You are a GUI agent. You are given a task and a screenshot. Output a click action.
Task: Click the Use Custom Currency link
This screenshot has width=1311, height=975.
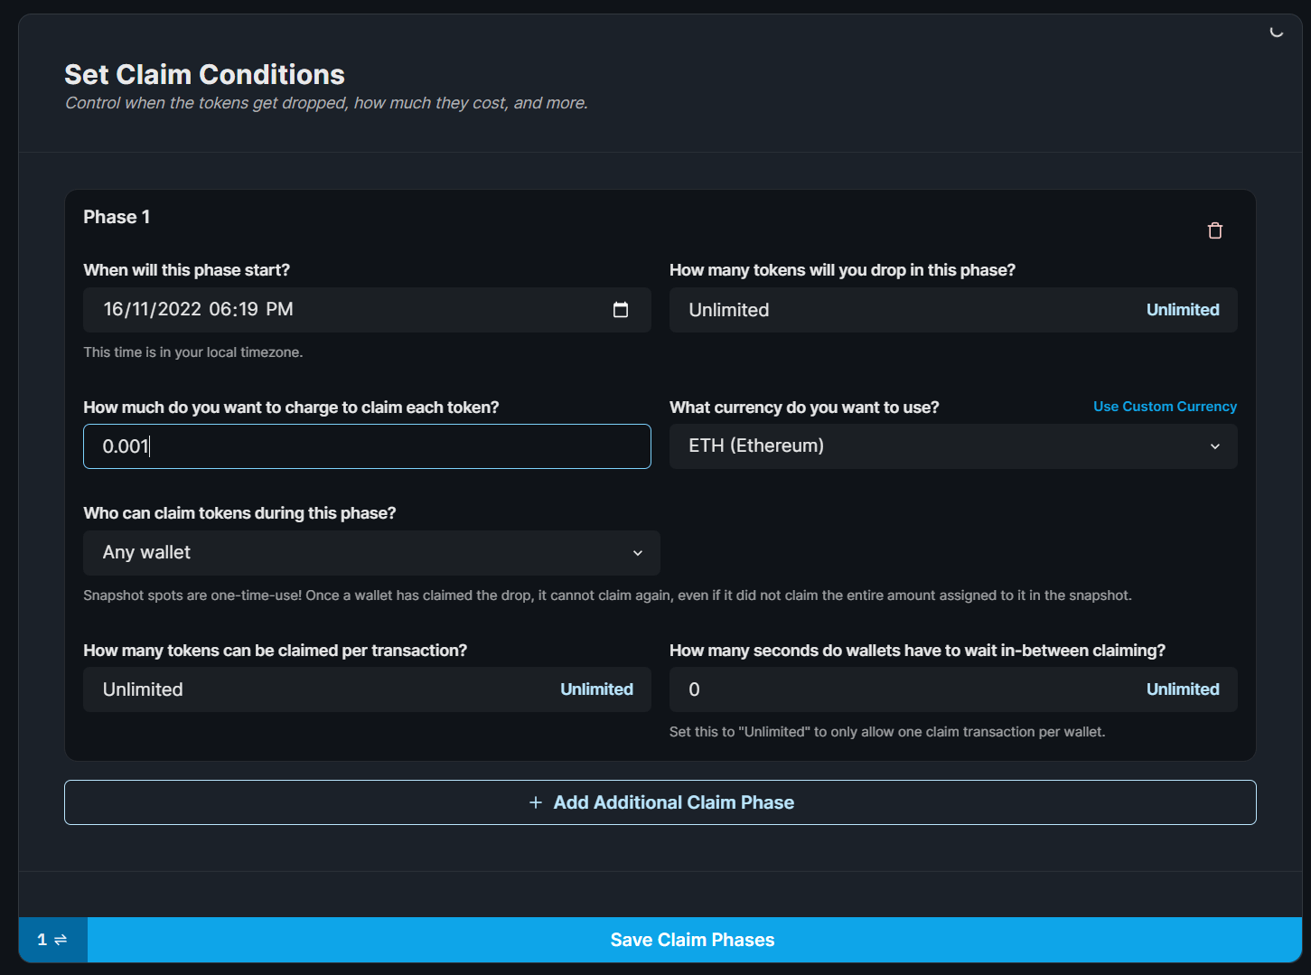click(x=1165, y=407)
